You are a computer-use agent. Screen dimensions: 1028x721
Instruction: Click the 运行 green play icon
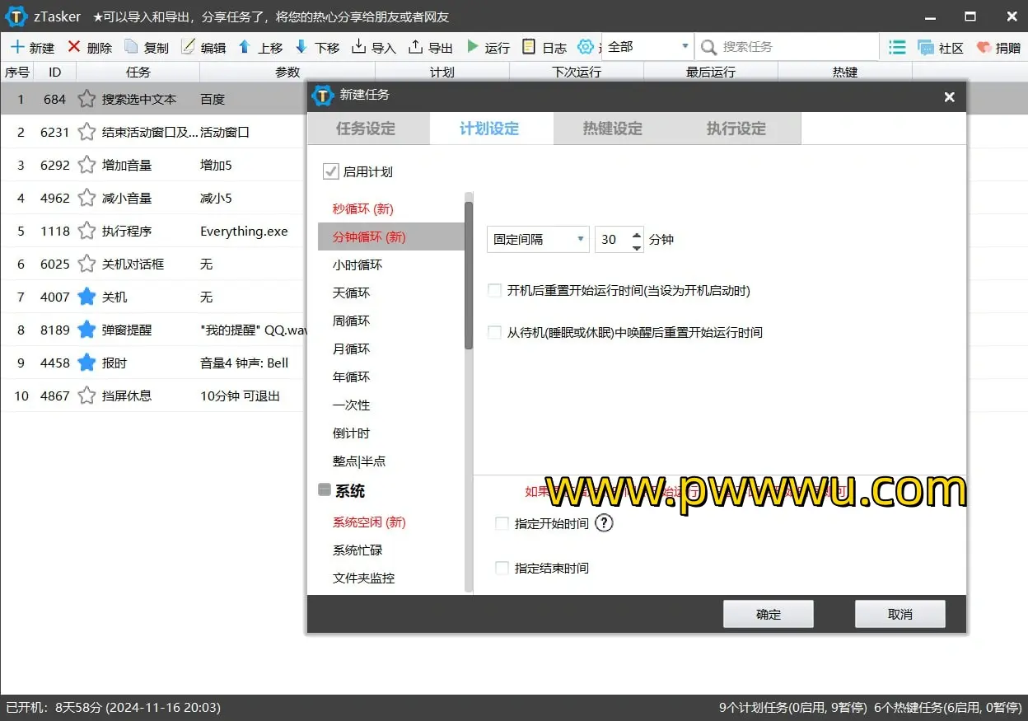[473, 47]
